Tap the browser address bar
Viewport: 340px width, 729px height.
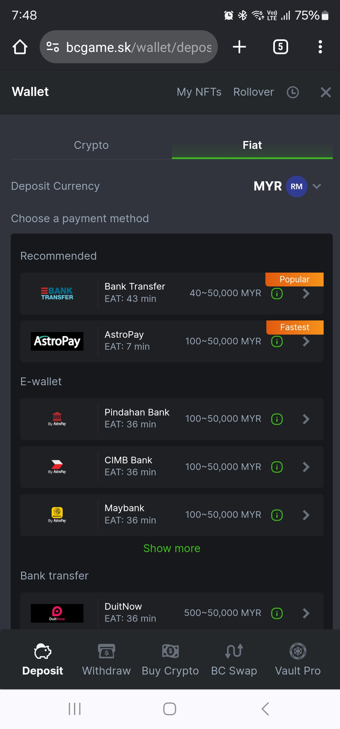(132, 47)
